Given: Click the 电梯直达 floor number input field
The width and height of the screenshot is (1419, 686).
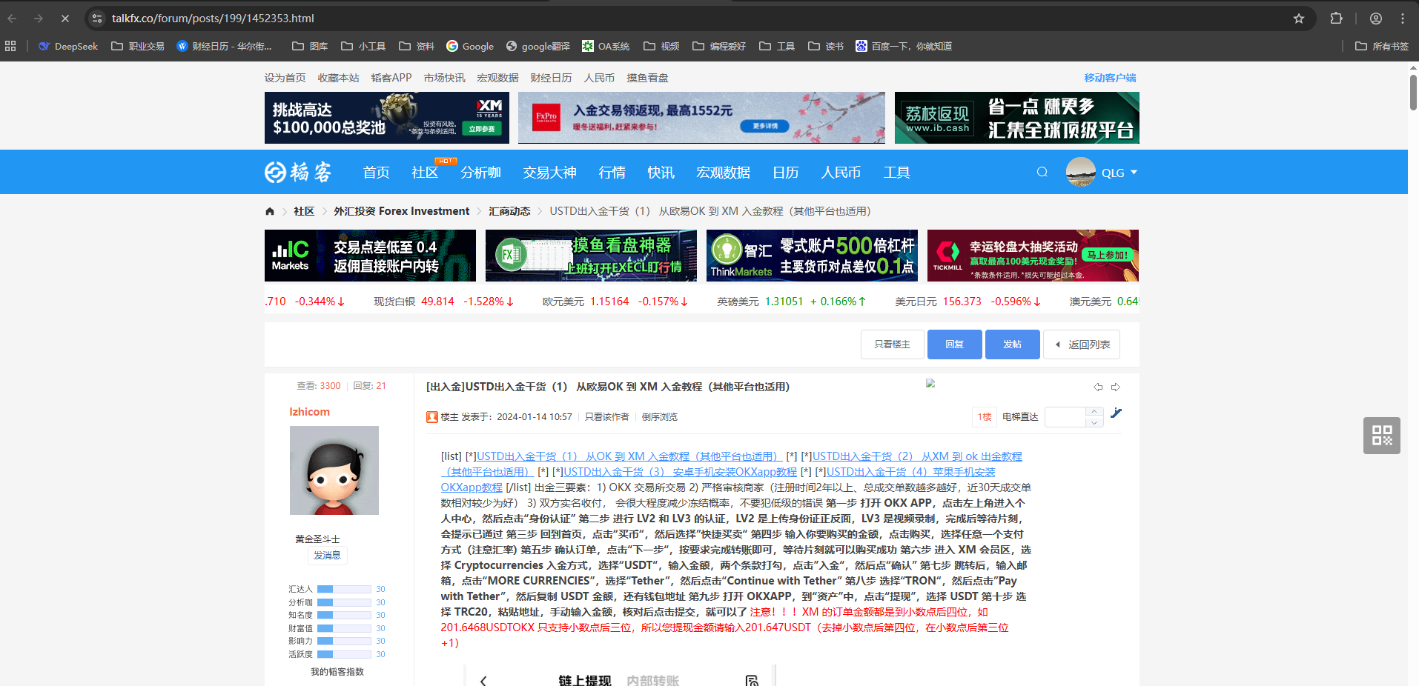Looking at the screenshot, I should pos(1065,417).
